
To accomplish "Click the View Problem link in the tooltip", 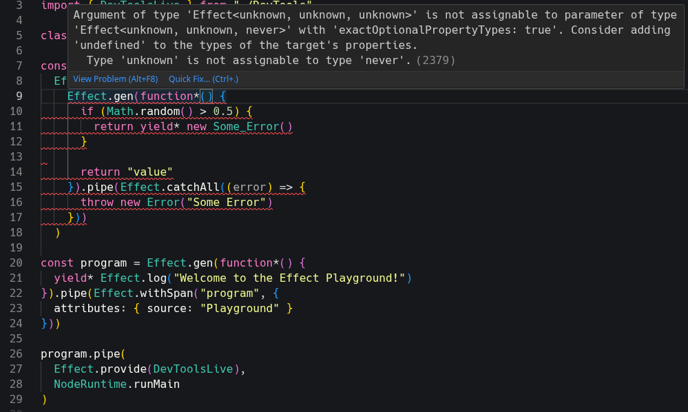I will (x=115, y=79).
